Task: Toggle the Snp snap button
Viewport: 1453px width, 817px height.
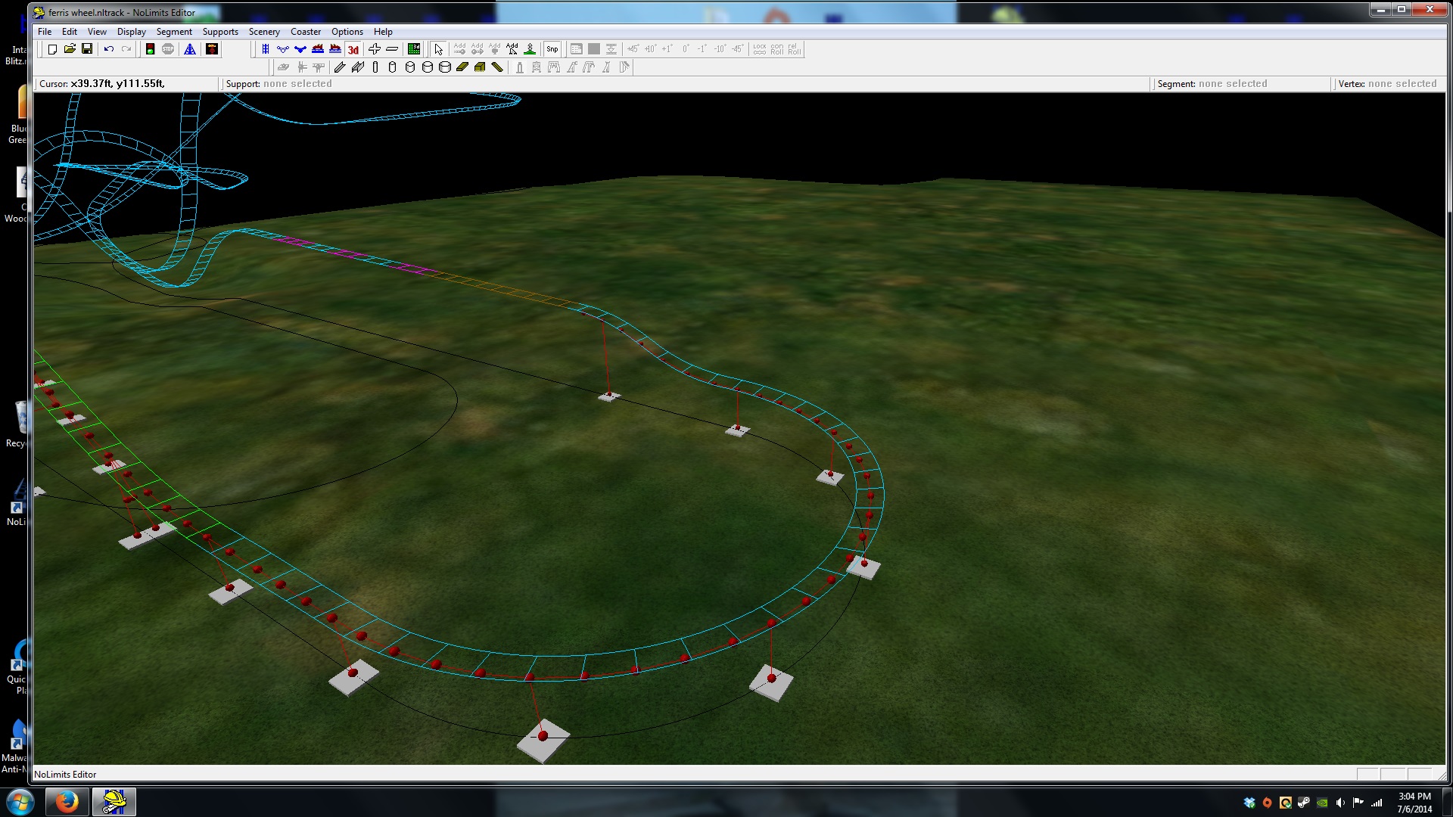Action: pyautogui.click(x=552, y=49)
